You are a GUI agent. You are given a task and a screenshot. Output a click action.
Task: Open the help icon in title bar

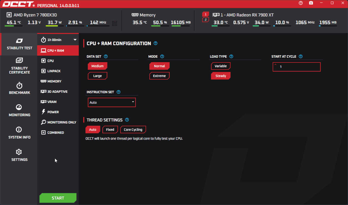pyautogui.click(x=301, y=3)
